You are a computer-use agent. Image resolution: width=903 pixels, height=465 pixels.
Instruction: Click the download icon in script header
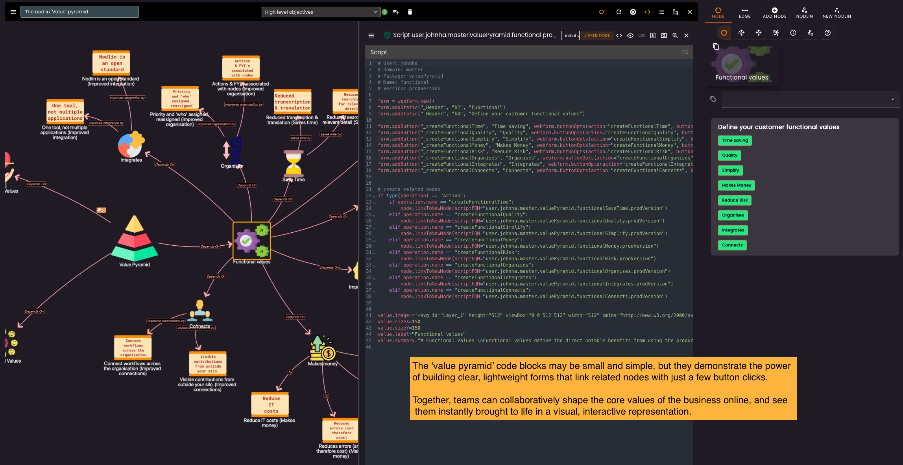[x=653, y=35]
